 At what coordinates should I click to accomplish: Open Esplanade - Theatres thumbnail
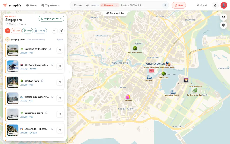(x=13, y=130)
